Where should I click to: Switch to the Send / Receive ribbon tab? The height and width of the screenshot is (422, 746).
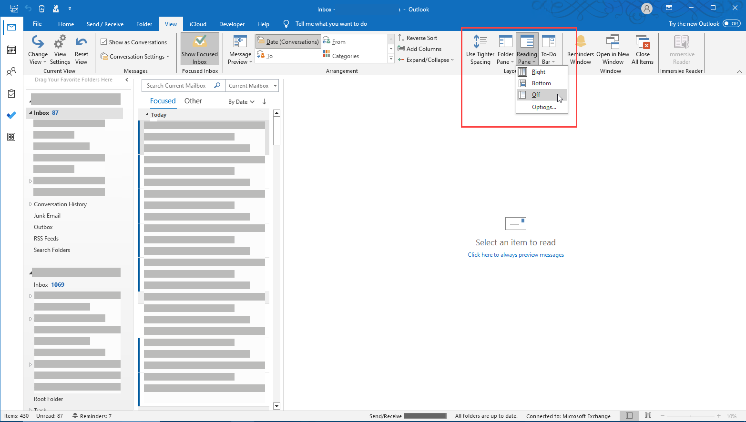tap(105, 24)
